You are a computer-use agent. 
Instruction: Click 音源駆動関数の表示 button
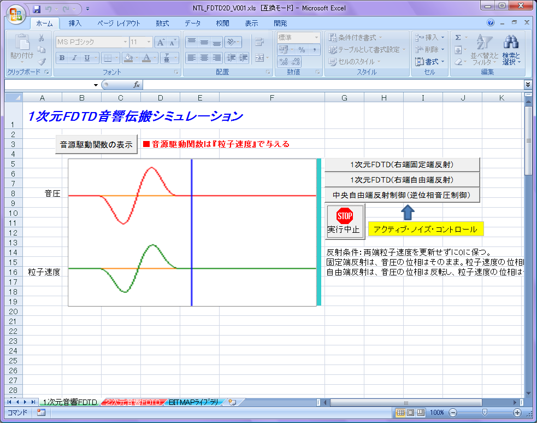click(96, 144)
